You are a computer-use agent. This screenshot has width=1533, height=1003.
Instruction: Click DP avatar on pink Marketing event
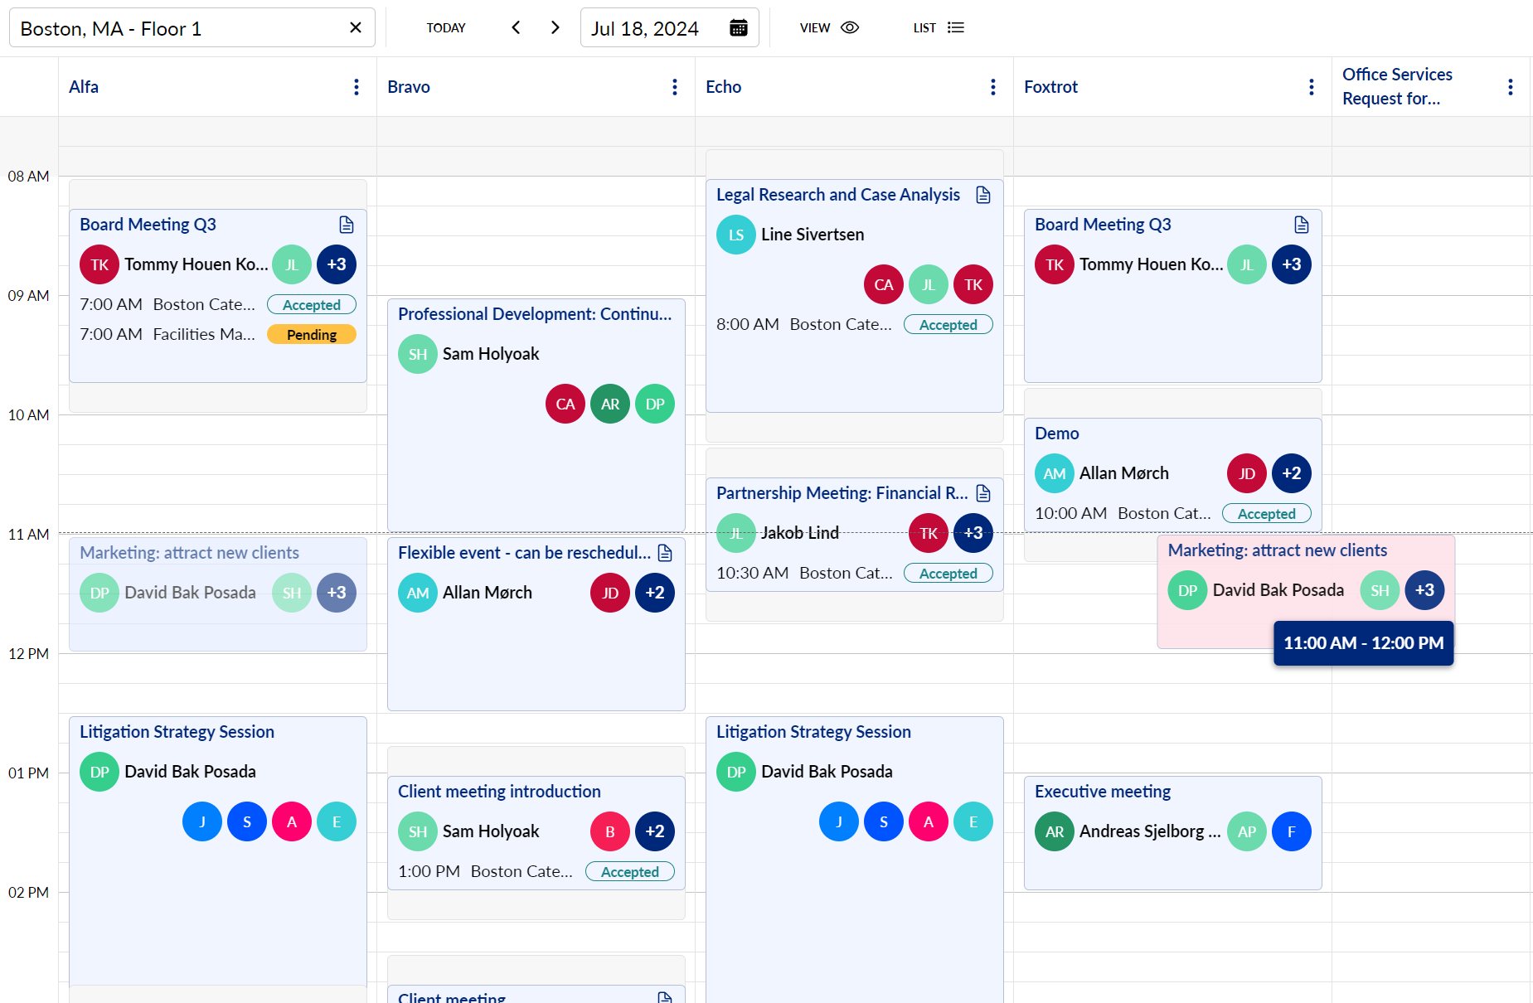1188,590
